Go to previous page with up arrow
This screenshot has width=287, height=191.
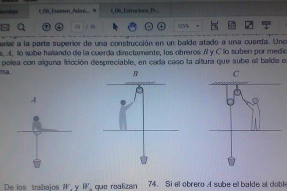pyautogui.click(x=46, y=27)
